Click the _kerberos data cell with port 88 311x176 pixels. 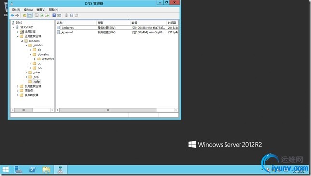point(148,28)
